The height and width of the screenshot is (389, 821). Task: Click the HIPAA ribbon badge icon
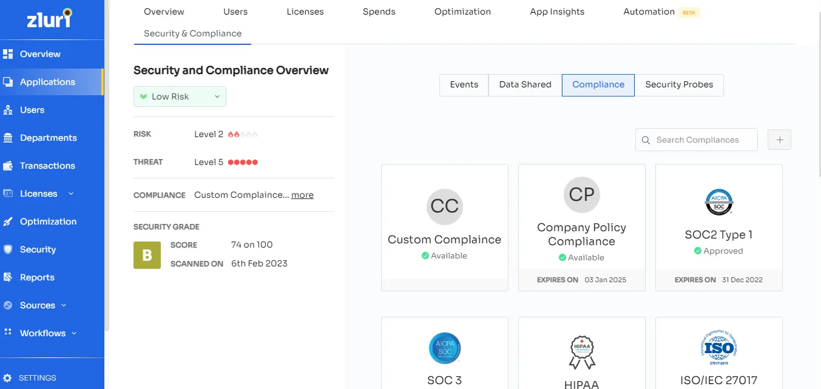pos(582,353)
